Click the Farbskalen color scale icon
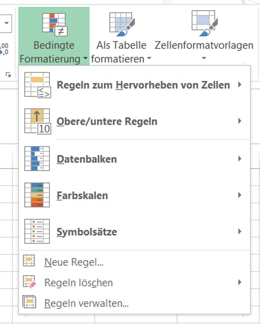The height and width of the screenshot is (324, 260). [37, 195]
